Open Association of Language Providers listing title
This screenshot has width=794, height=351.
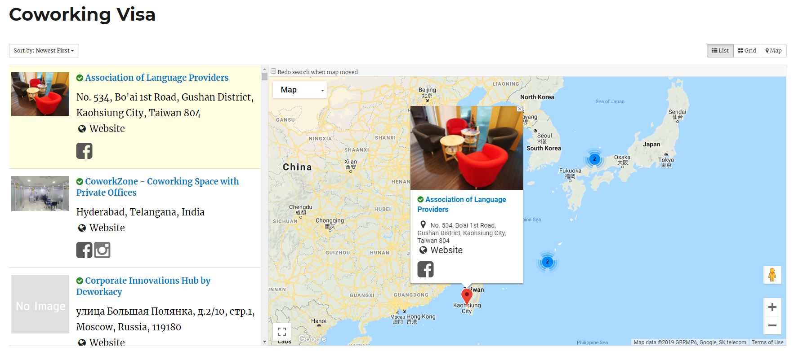click(x=157, y=78)
